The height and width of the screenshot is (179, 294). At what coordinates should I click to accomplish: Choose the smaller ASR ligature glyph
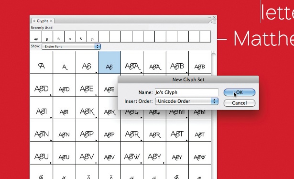[155, 130]
